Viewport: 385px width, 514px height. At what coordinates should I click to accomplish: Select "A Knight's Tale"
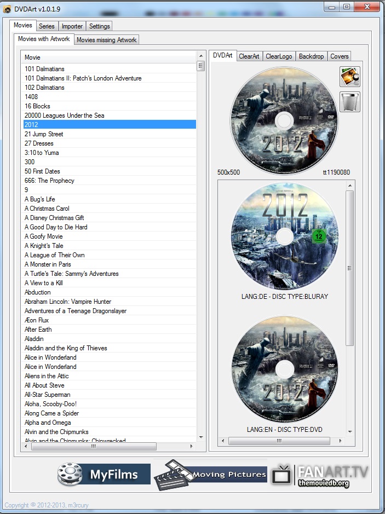tap(110, 246)
